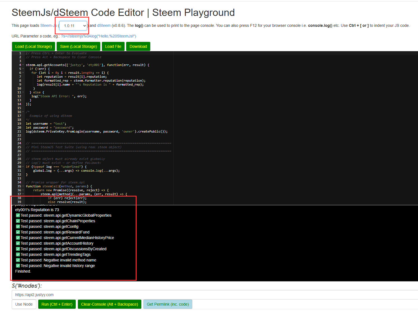Click the dsteem.PrivateKey.fromLogin code line
This screenshot has width=418, height=314.
click(97, 131)
